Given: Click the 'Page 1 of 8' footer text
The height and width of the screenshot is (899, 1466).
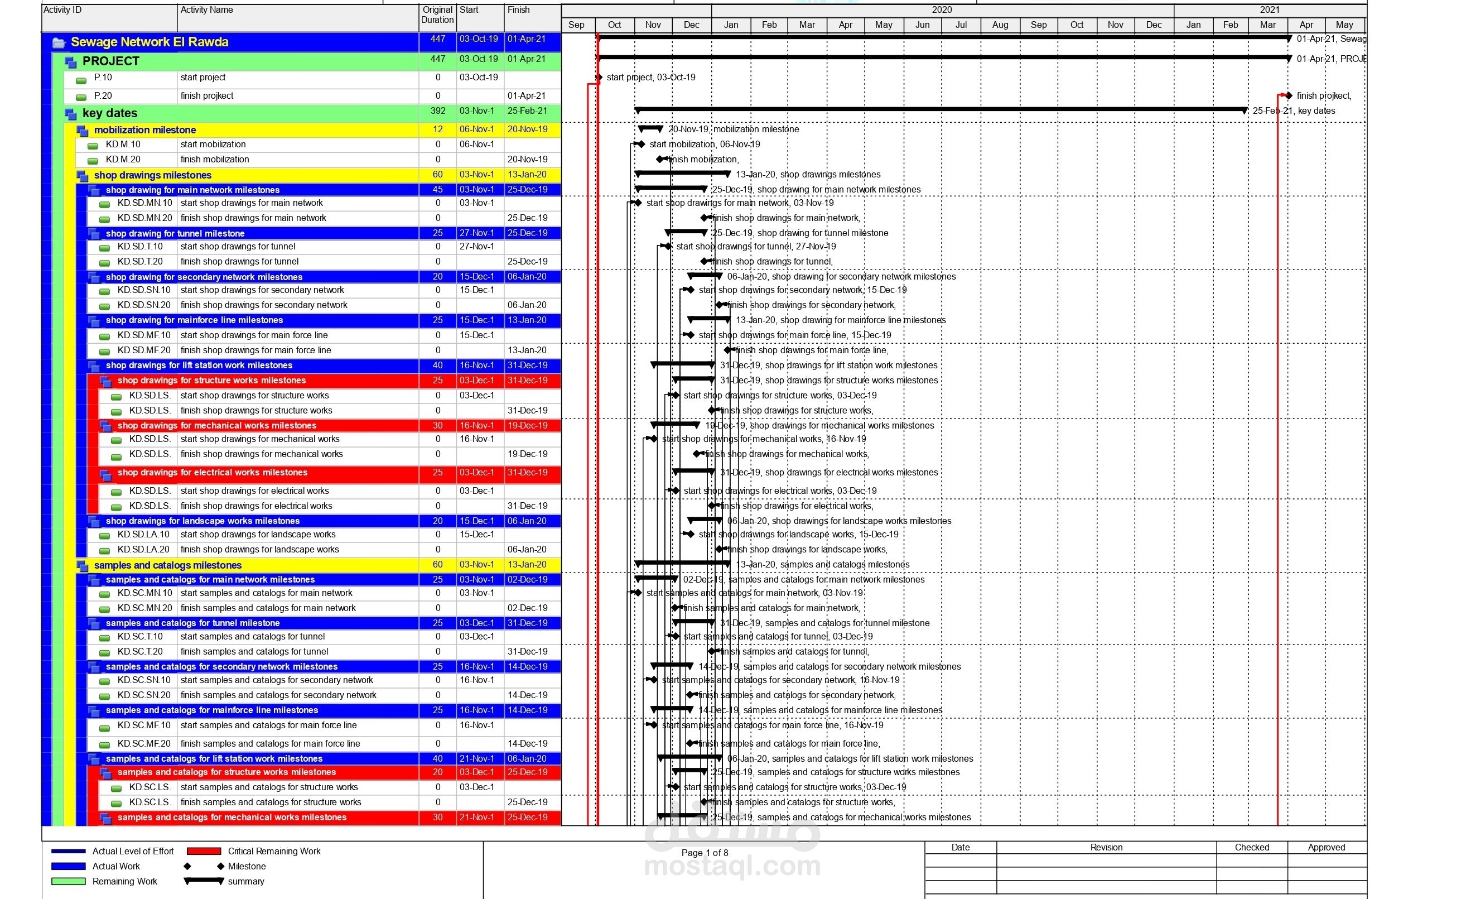Looking at the screenshot, I should point(705,853).
